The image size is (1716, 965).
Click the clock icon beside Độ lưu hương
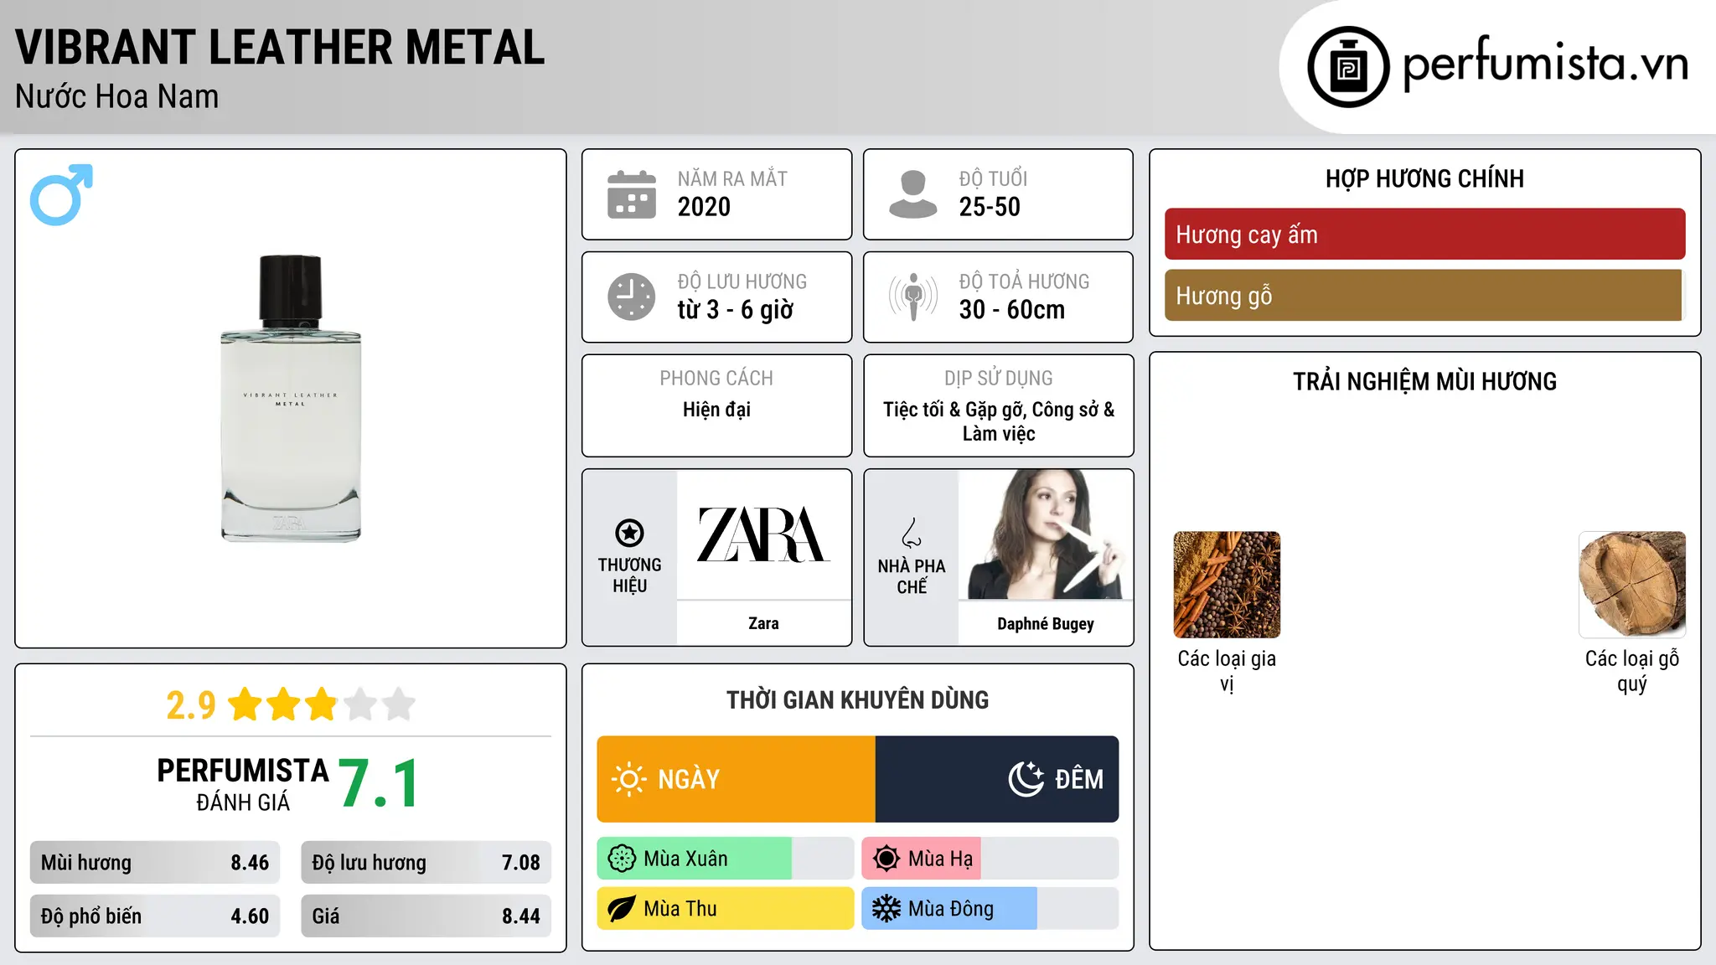click(x=631, y=297)
